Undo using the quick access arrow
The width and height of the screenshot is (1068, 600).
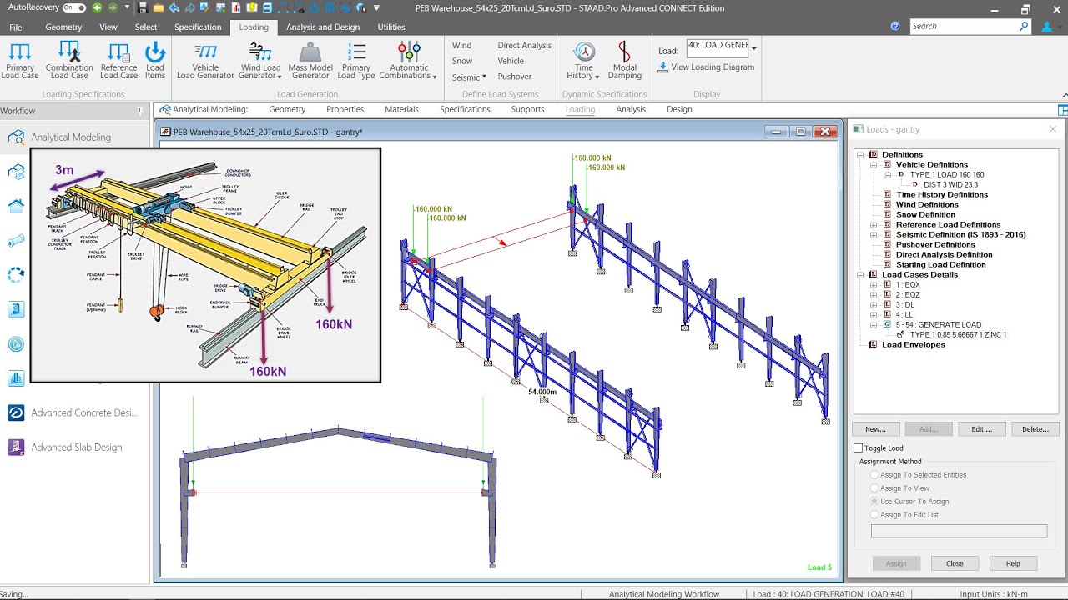174,8
